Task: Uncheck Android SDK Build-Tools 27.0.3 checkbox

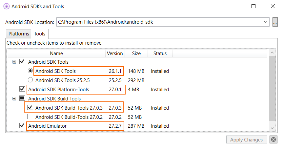Action: [x=30, y=107]
